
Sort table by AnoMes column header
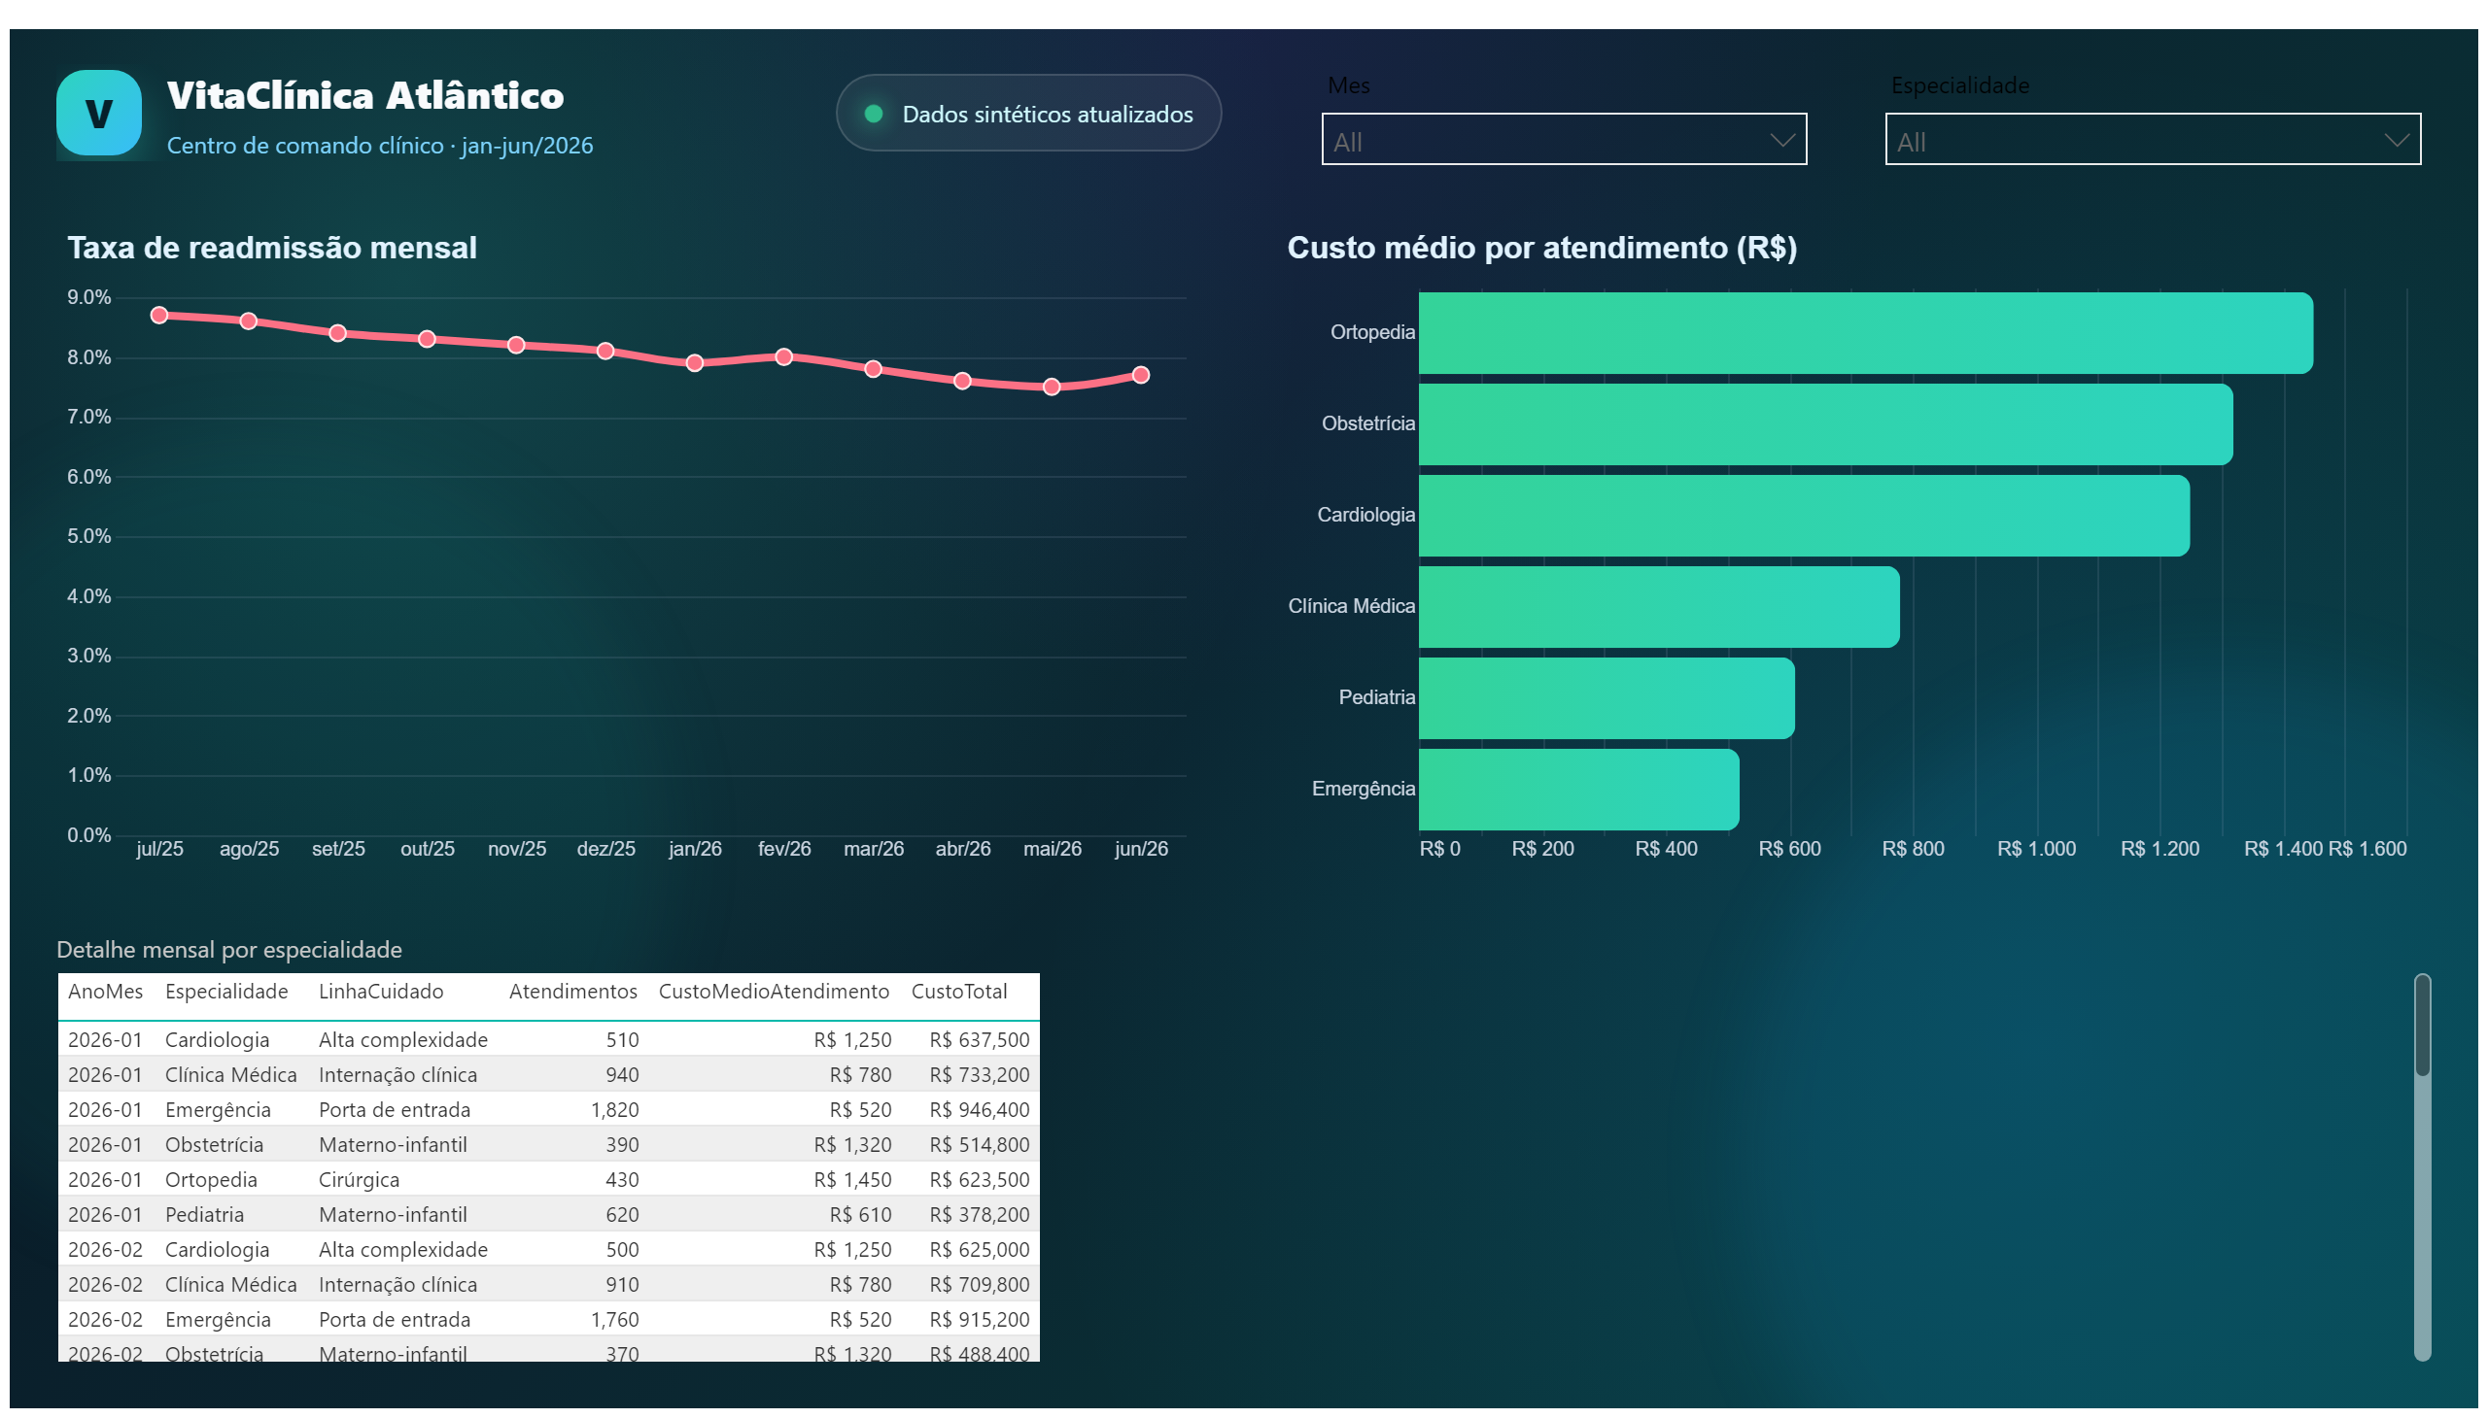click(105, 992)
